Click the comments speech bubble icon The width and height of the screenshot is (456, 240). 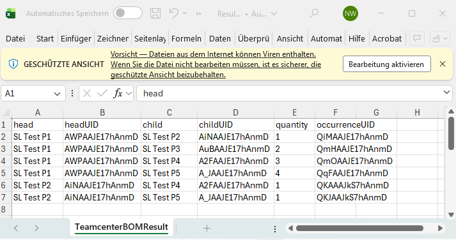417,38
